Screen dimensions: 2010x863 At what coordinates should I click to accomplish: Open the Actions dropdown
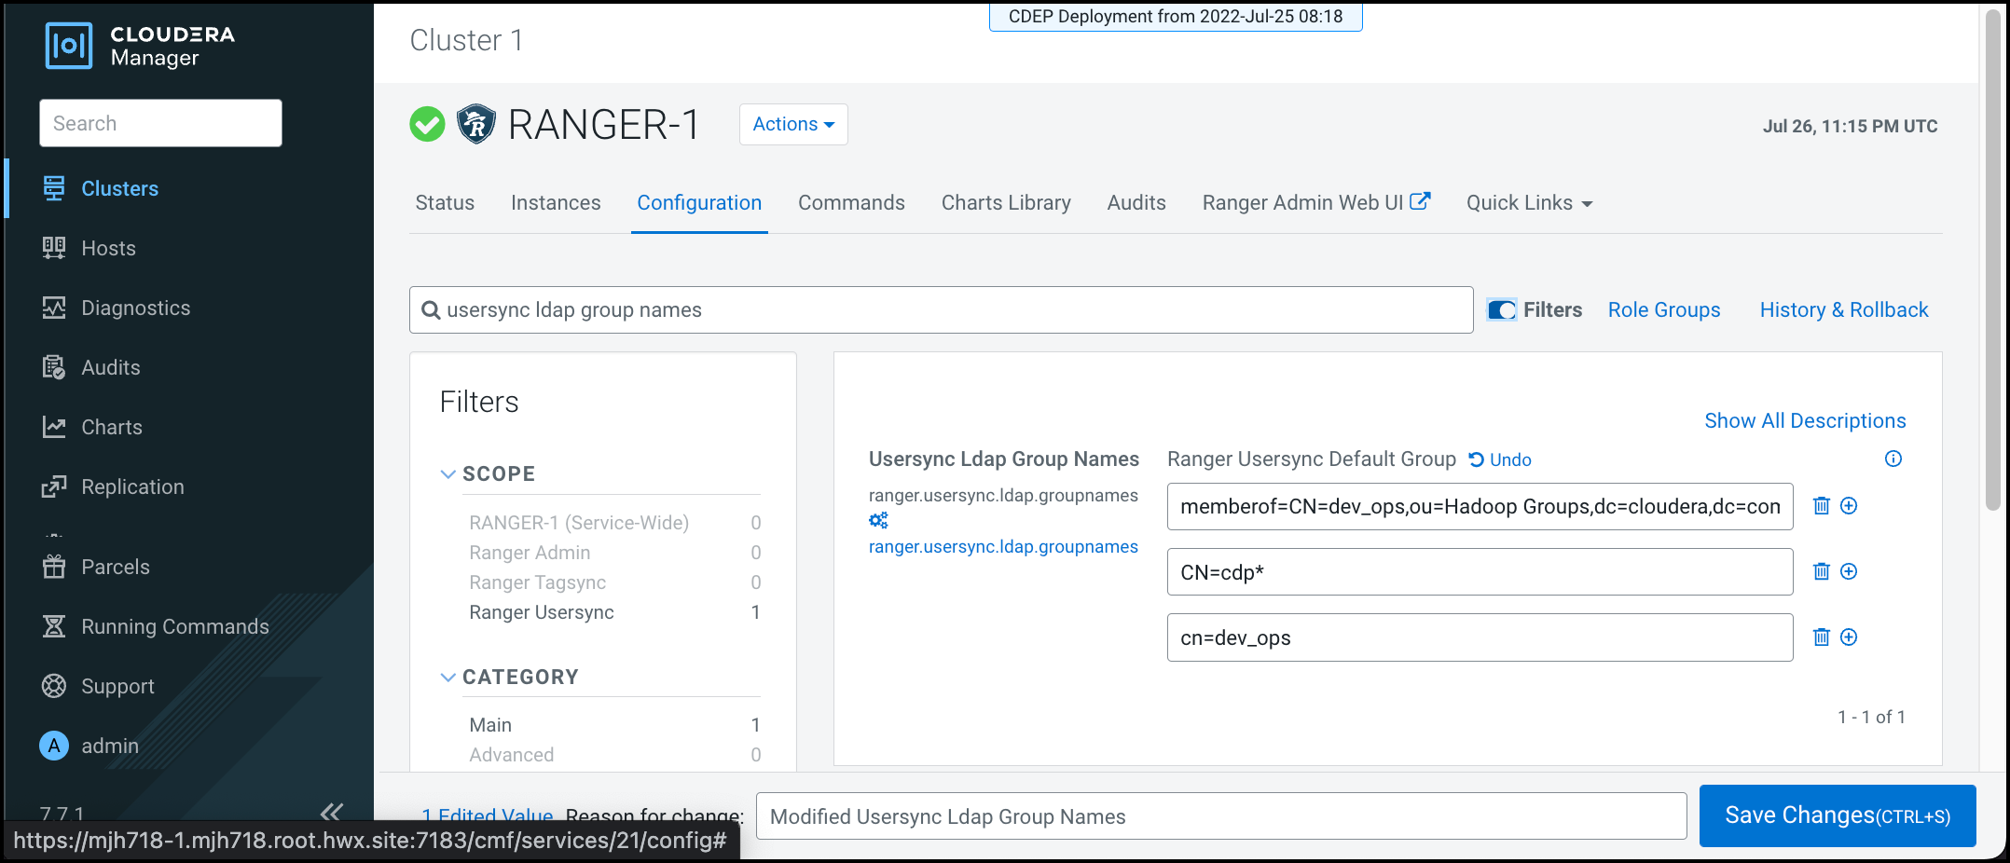792,124
